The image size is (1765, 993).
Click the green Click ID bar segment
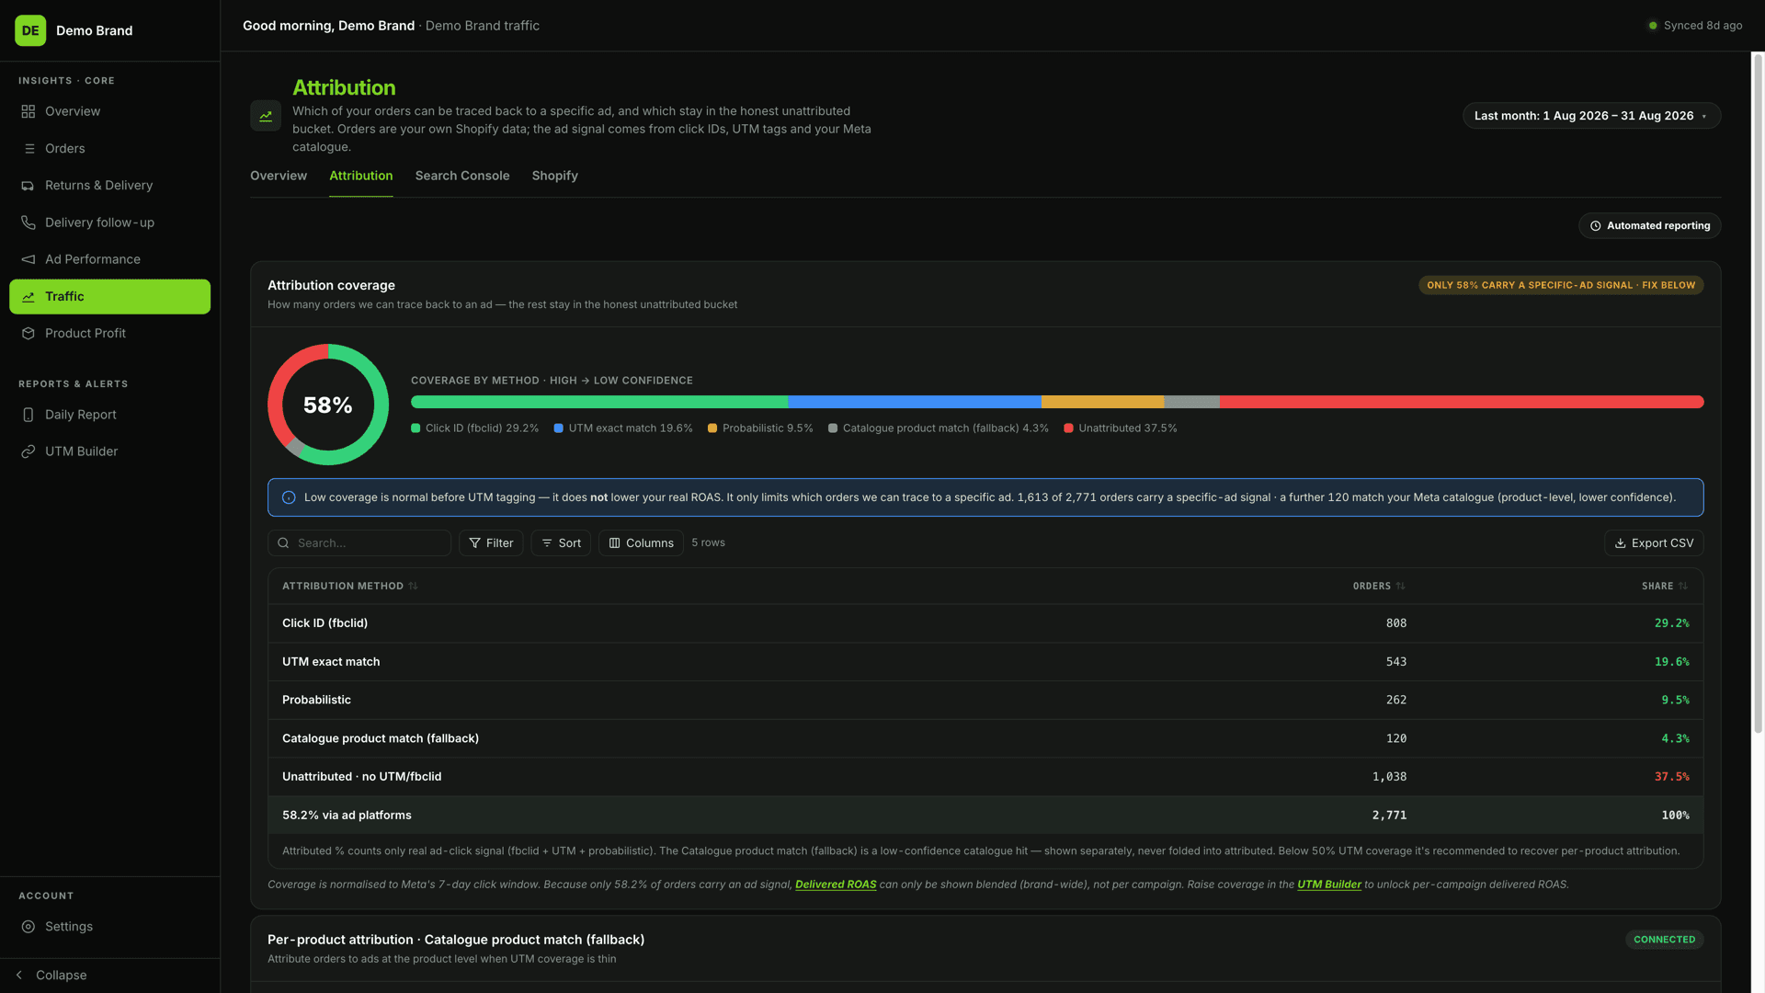(599, 402)
